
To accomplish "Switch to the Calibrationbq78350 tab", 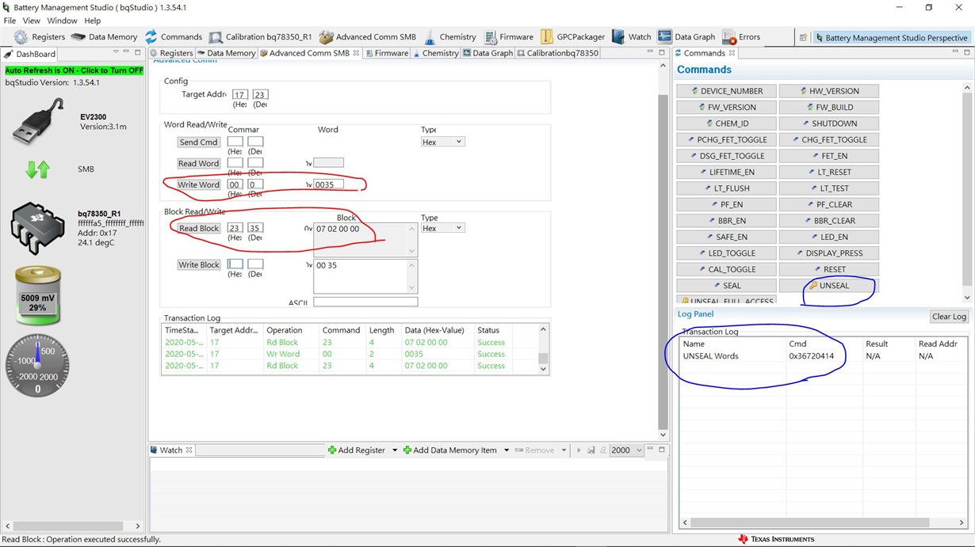I will click(x=558, y=53).
